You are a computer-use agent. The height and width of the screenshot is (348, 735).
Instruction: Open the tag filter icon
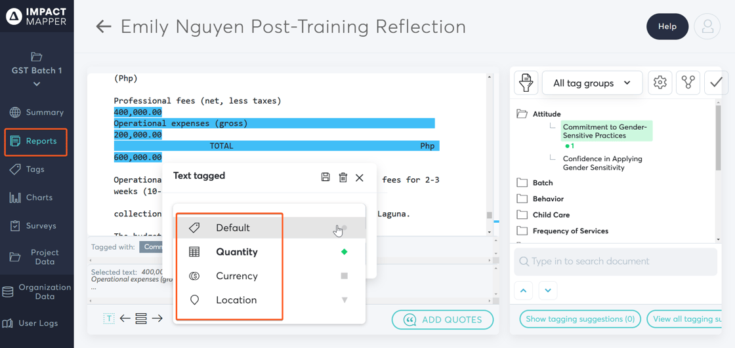526,83
